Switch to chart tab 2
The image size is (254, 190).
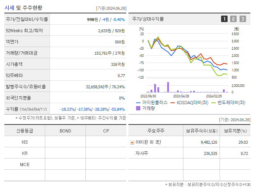click(233, 19)
